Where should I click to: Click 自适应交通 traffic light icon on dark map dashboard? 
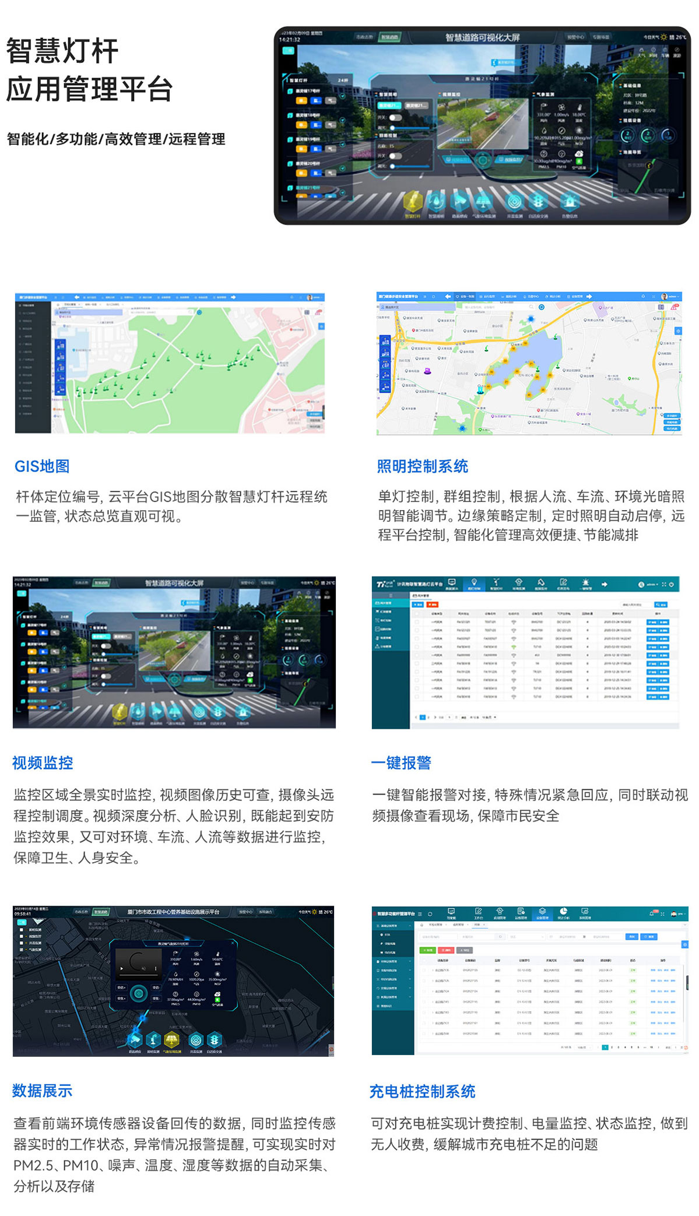[x=215, y=1040]
